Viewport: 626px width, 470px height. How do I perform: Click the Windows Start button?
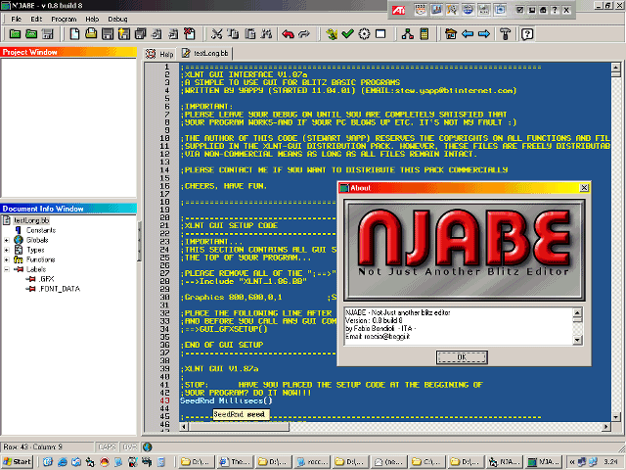18,461
